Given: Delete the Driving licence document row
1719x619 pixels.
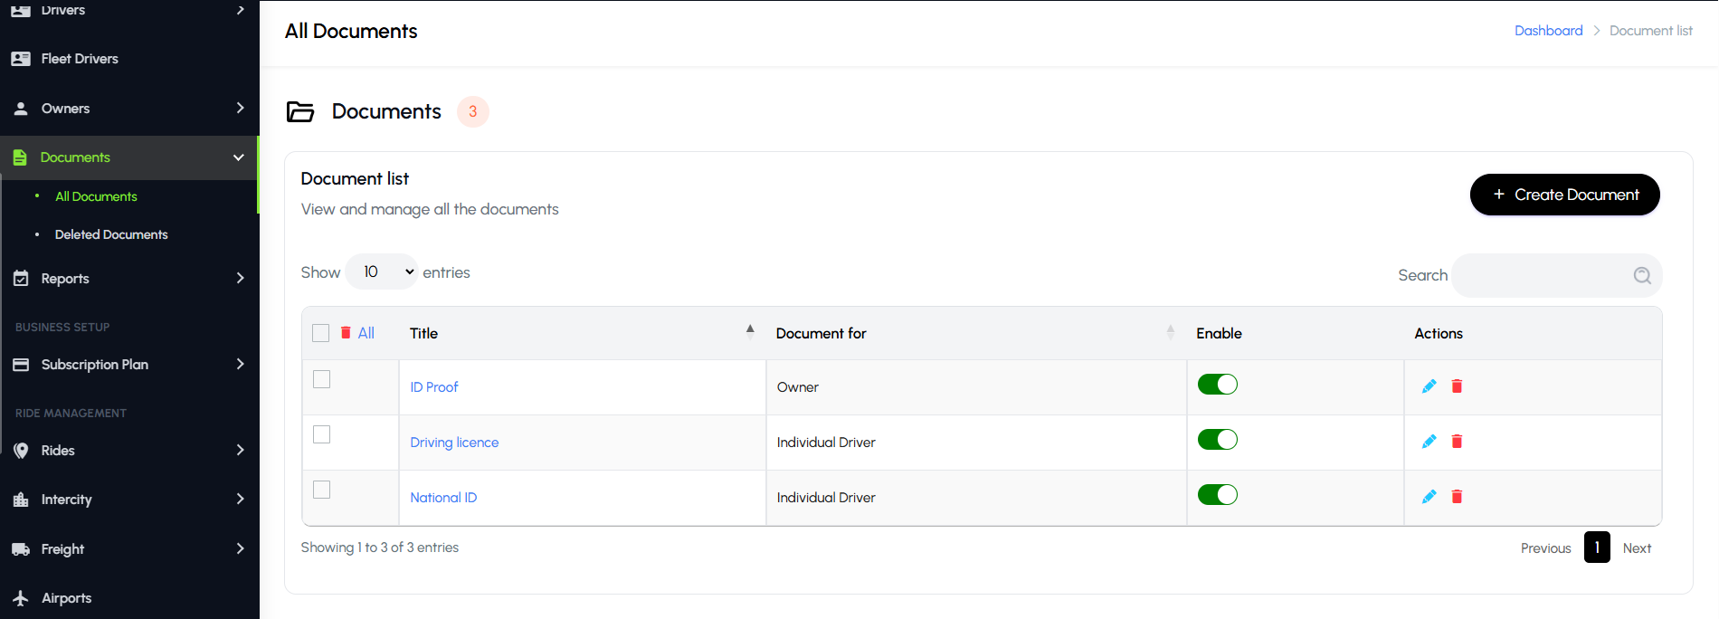Looking at the screenshot, I should (1457, 442).
